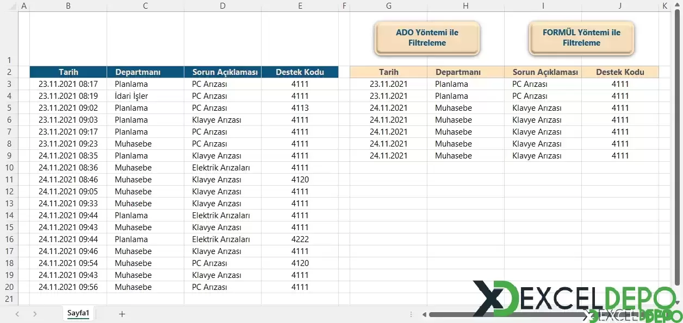Select the İdari İşler cell in column C
This screenshot has width=683, height=323.
(x=132, y=96)
